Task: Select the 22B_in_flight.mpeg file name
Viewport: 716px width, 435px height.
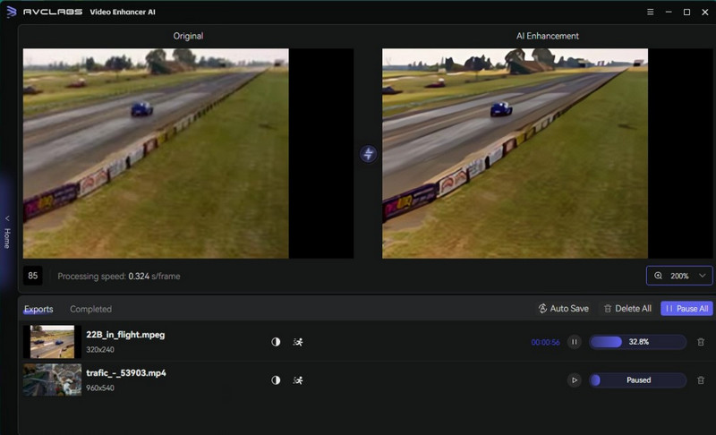Action: tap(125, 335)
